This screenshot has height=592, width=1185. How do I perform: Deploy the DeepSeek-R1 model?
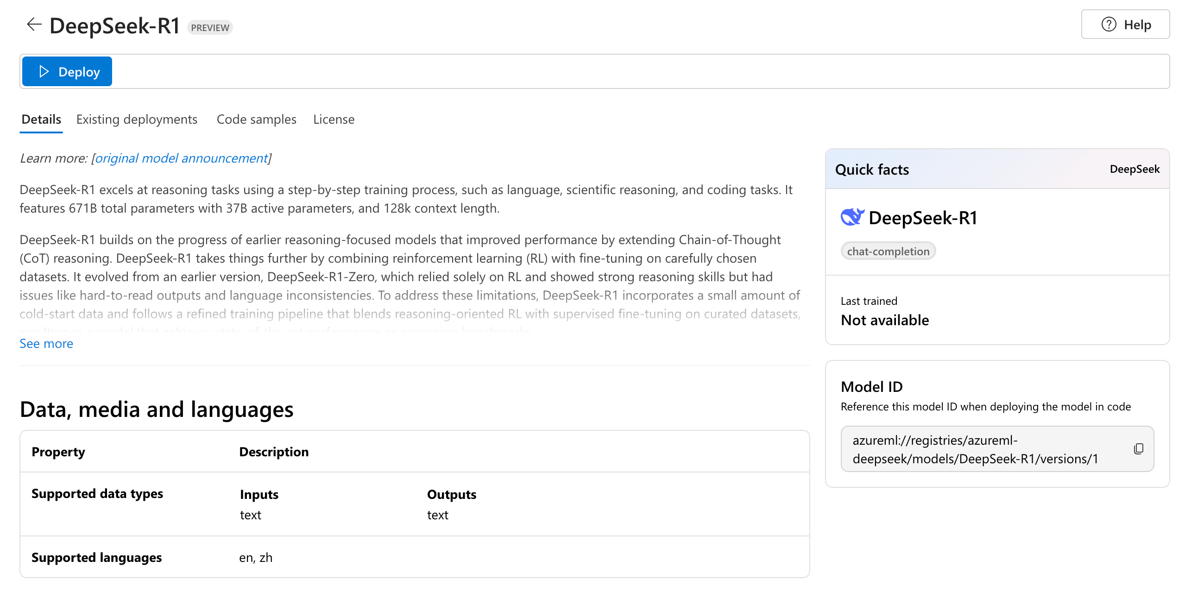coord(67,72)
